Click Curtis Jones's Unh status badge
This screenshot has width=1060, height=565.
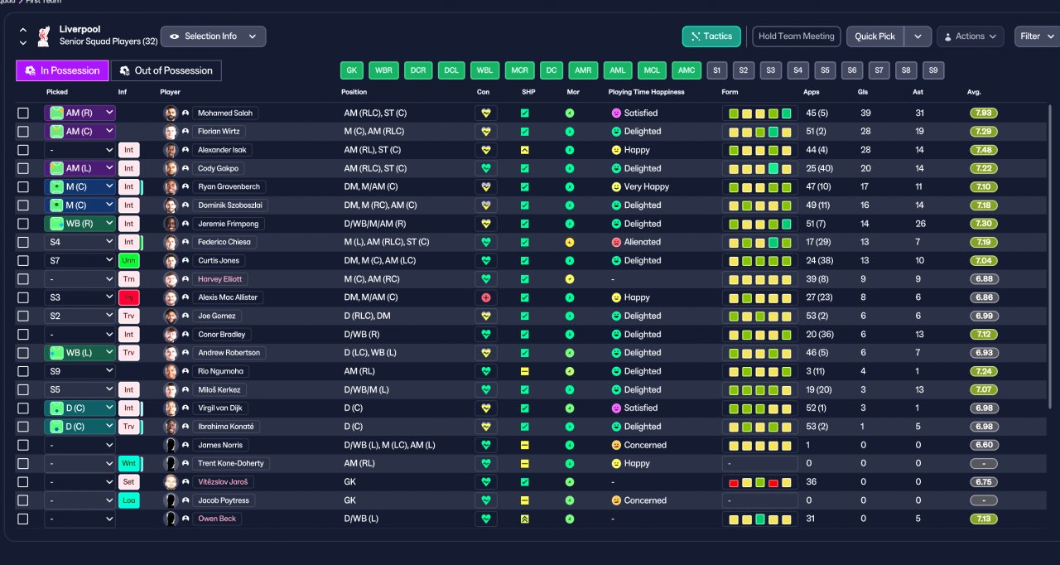coord(129,261)
